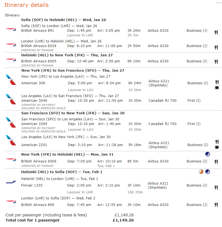Click the meal icon for British Airways 6006
Viewport: 222px width, 227px height.
[216, 162]
